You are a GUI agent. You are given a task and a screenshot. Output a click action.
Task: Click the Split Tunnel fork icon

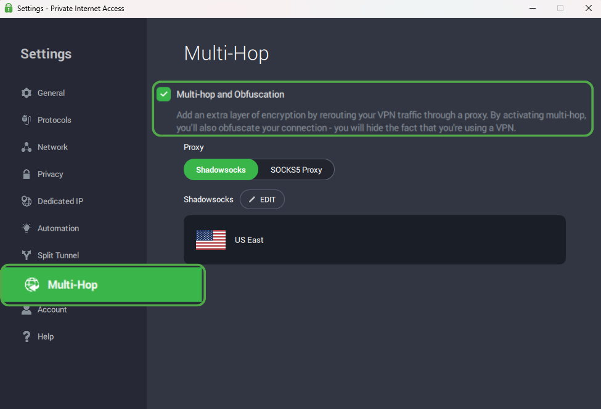click(27, 255)
